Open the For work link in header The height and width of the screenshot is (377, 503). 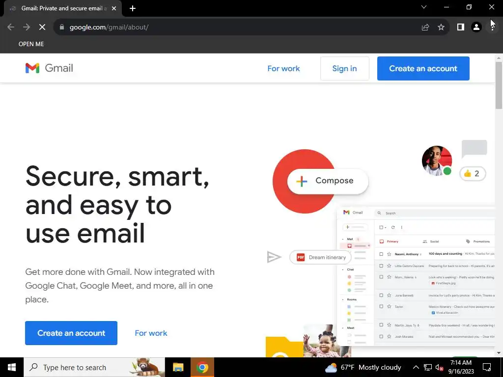point(283,69)
